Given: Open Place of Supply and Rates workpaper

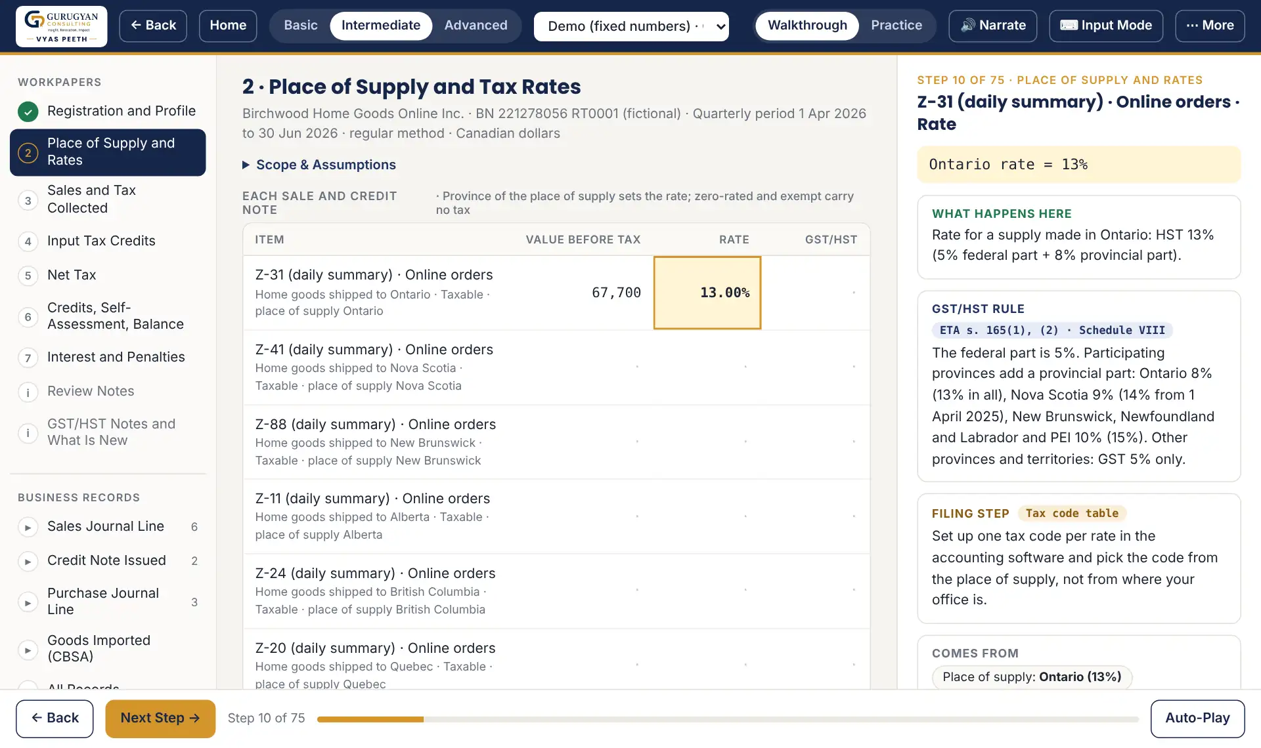Looking at the screenshot, I should pos(108,152).
